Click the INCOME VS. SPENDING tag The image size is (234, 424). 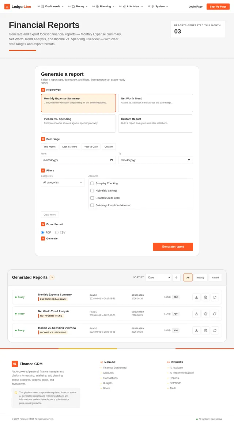[x=53, y=333]
